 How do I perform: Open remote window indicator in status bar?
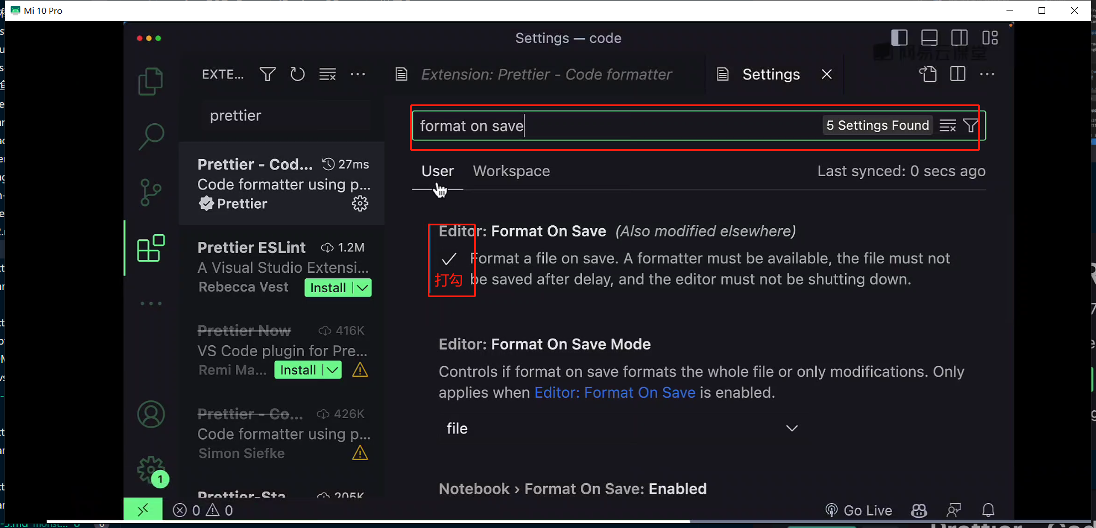tap(143, 509)
